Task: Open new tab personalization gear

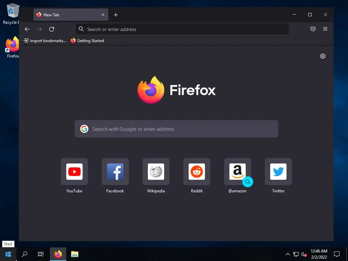Action: coord(323,56)
